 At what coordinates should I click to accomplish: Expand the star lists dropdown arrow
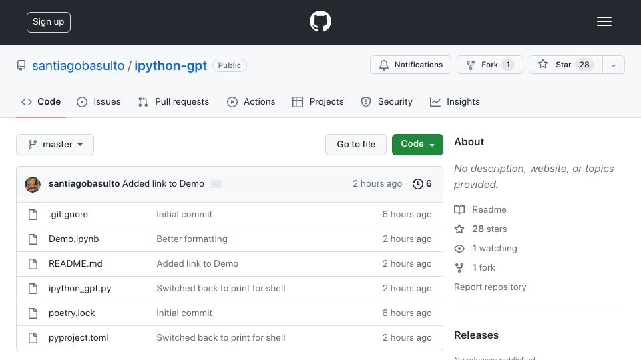[x=614, y=65]
